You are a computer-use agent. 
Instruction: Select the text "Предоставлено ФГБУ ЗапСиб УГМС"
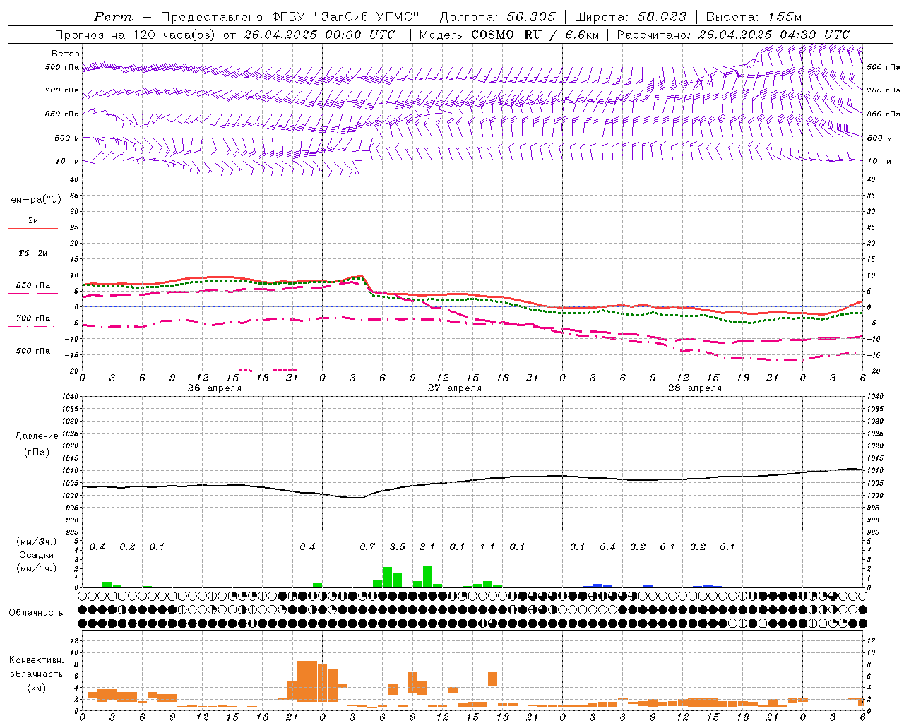pos(290,17)
